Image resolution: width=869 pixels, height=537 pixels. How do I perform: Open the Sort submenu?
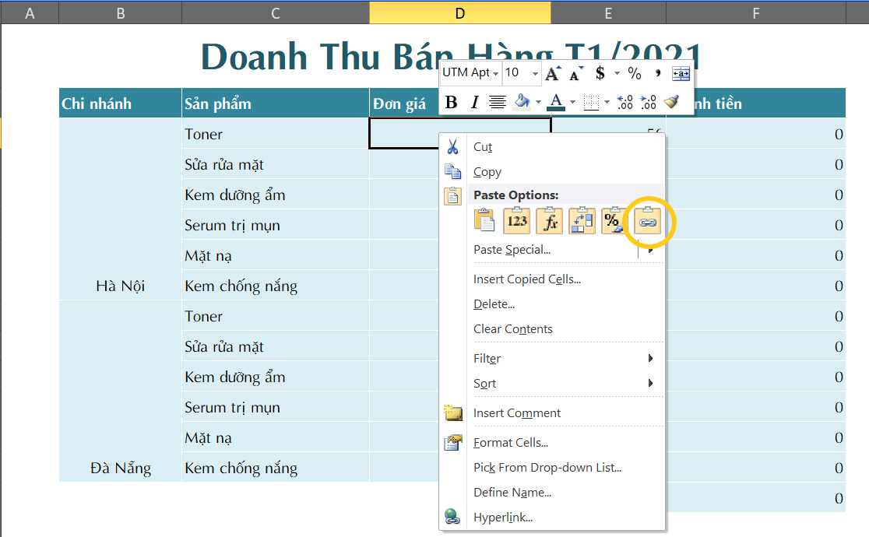(484, 384)
